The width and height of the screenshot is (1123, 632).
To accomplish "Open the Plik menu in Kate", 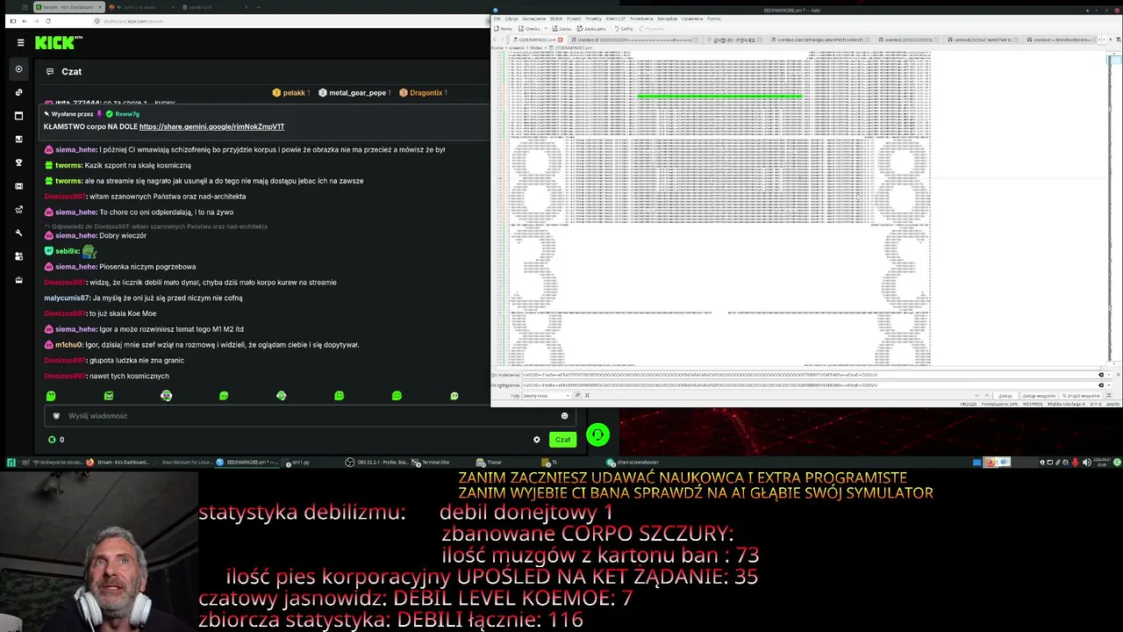I will pyautogui.click(x=497, y=18).
